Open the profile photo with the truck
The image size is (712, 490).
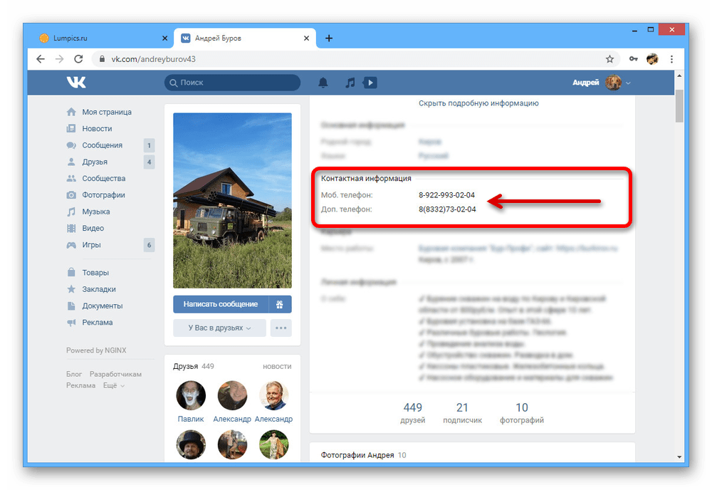coord(233,200)
